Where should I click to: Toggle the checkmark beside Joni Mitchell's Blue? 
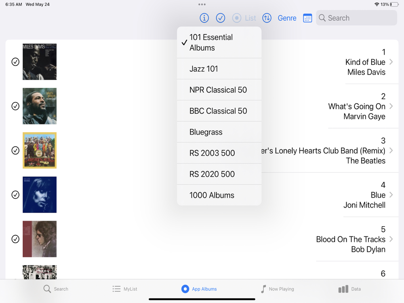(x=15, y=195)
